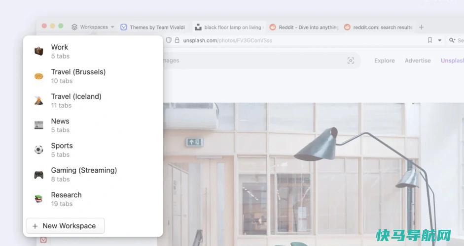Image resolution: width=464 pixels, height=246 pixels.
Task: Switch to Reddit - Dive into anything tab
Action: point(304,27)
